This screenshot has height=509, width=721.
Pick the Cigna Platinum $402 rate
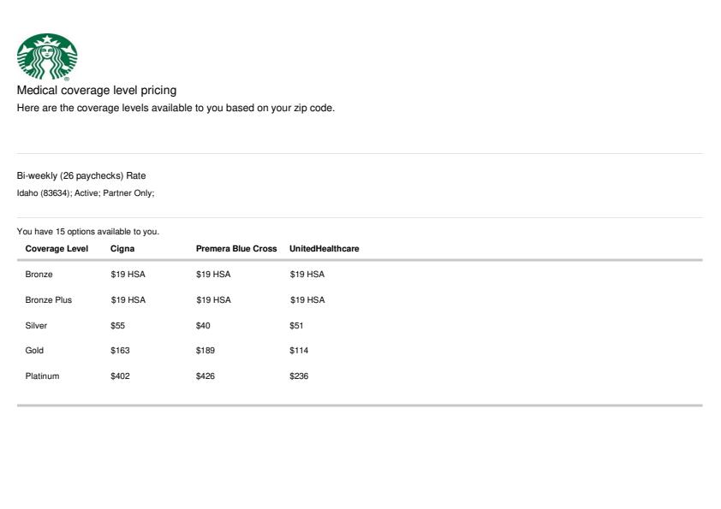point(120,376)
